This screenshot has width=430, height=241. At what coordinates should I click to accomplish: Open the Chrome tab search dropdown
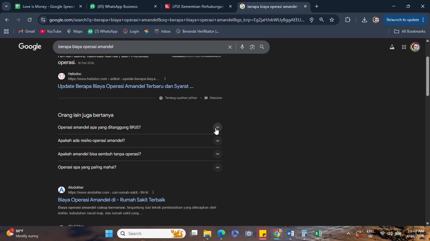point(6,6)
